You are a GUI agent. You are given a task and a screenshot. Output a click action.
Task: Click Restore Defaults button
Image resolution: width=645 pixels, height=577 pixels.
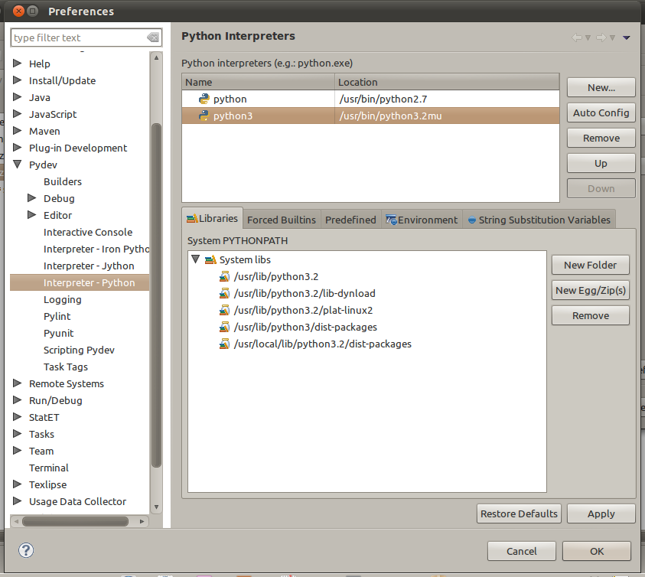520,513
